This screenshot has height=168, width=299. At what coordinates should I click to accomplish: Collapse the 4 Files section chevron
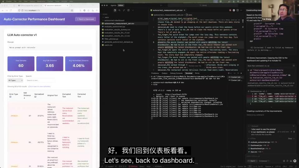point(249,138)
